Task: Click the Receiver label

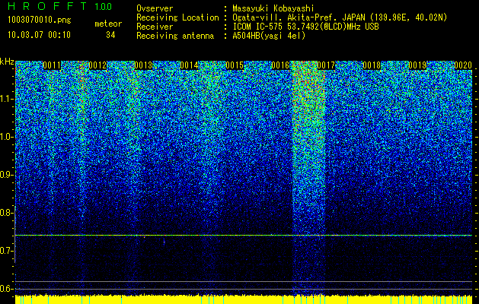Action: 155,27
